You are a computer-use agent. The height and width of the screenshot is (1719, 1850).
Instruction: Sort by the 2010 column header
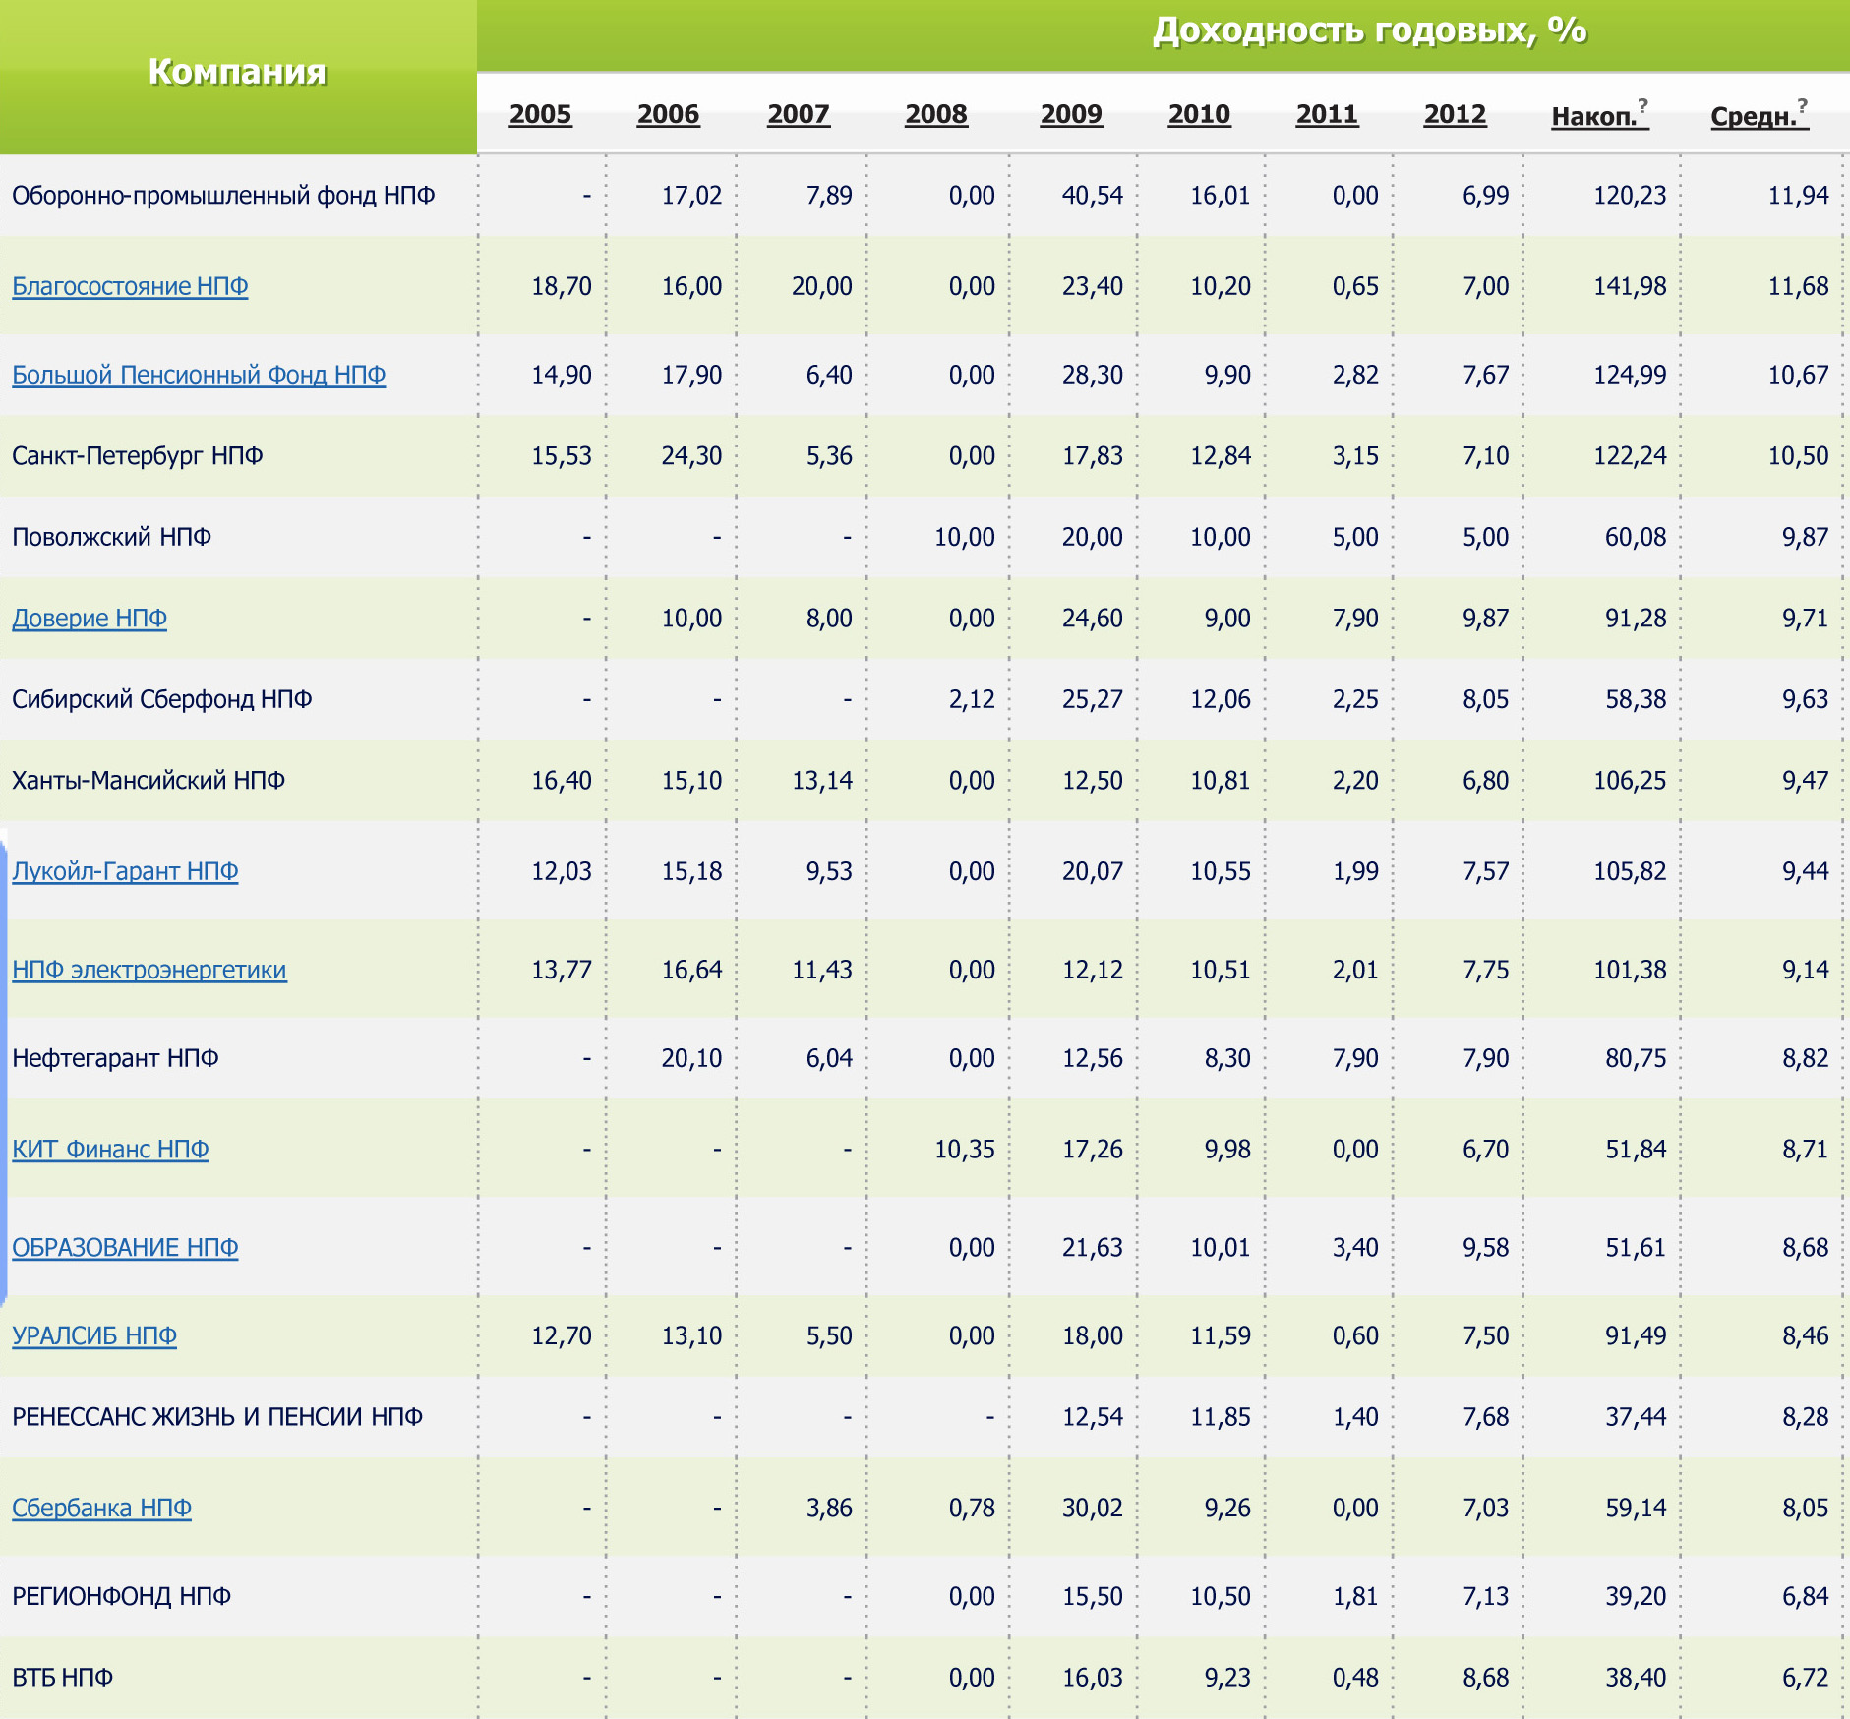[1199, 114]
